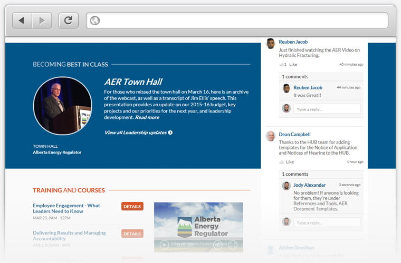Like Reuben Jacob's Hydraulic Fracturing post
Image resolution: width=401 pixels, height=263 pixels.
[293, 65]
